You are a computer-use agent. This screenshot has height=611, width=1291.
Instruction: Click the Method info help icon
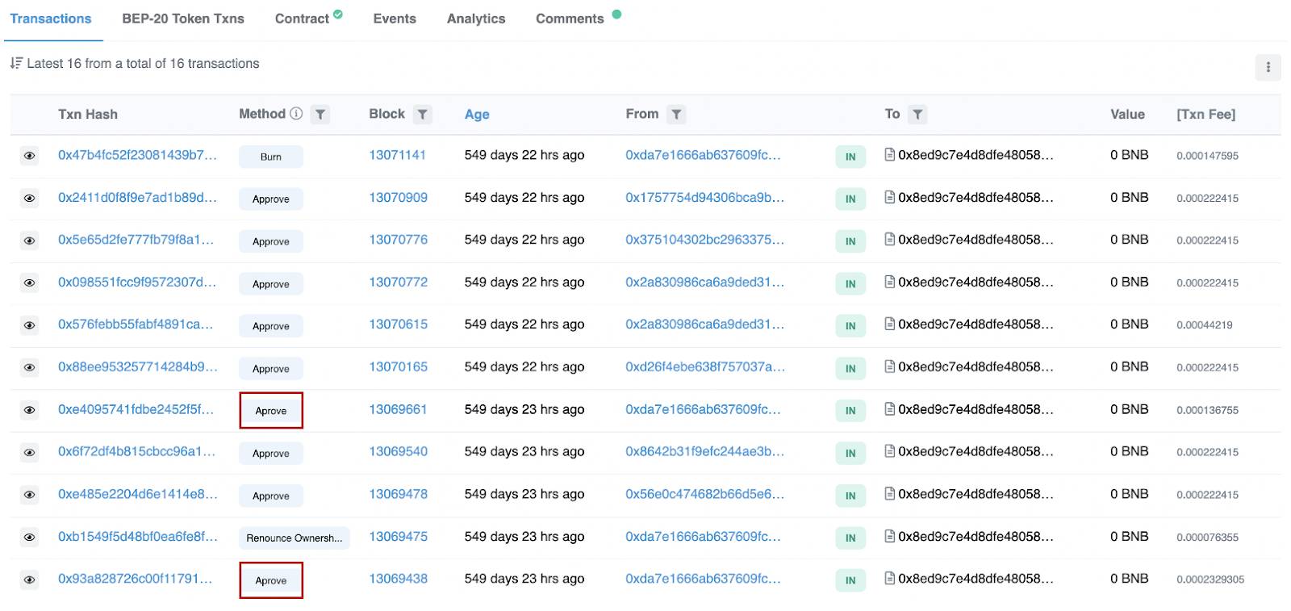point(296,114)
